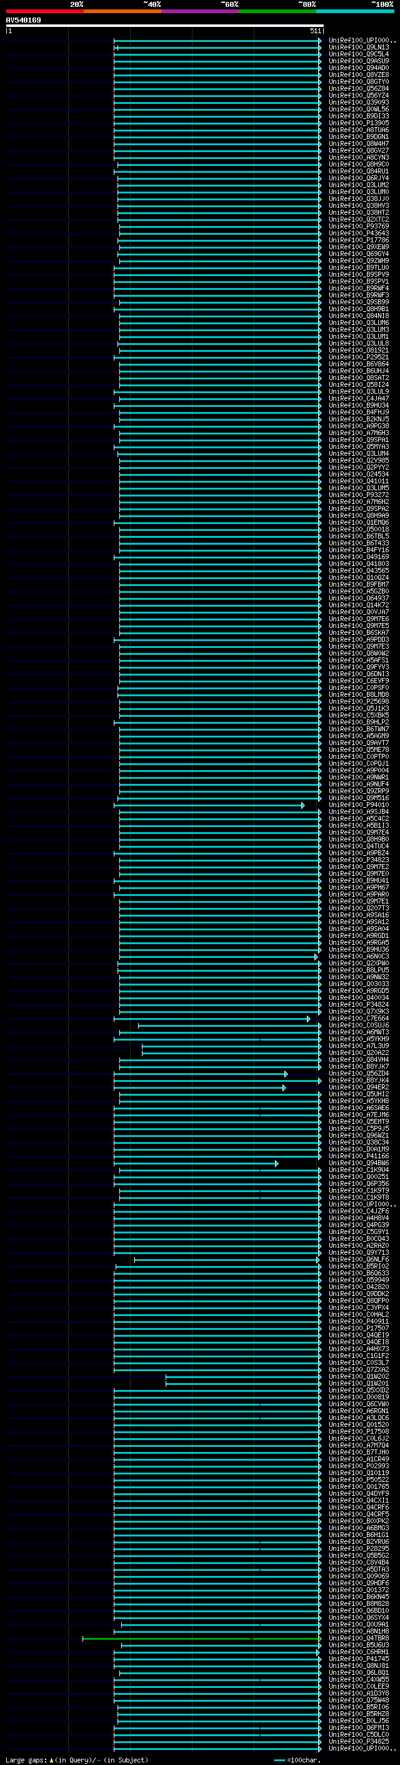Click UniRef100_Q75W48 label

(x=359, y=1701)
